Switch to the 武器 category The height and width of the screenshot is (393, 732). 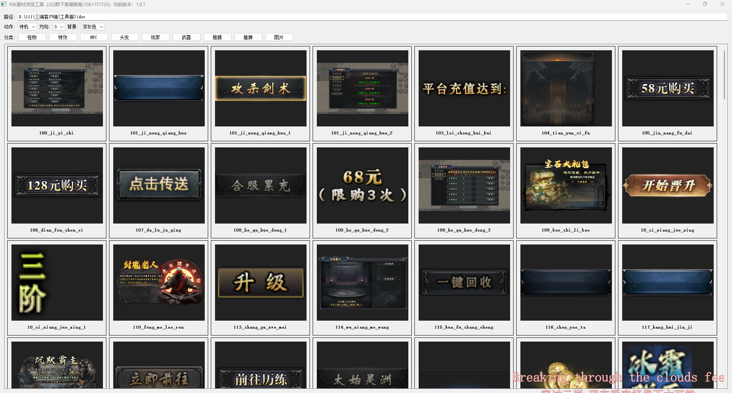pos(186,37)
